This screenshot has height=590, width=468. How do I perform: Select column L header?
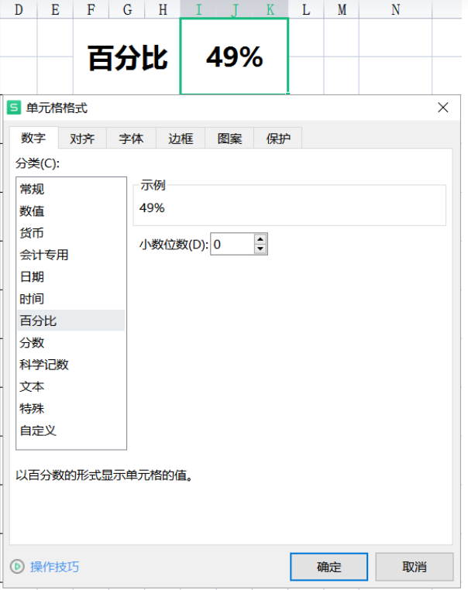306,9
